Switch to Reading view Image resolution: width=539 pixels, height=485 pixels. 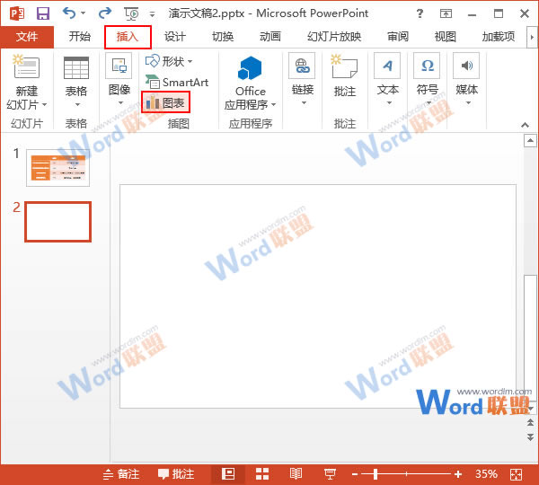(296, 474)
